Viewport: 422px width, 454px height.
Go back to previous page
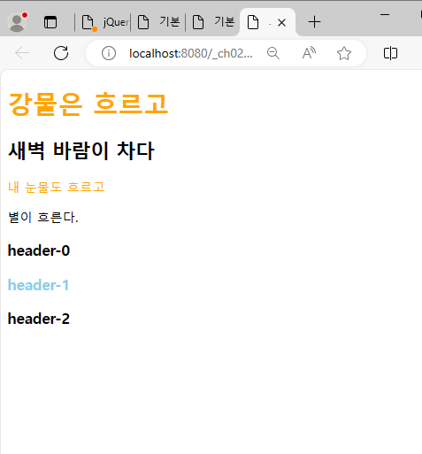(22, 53)
